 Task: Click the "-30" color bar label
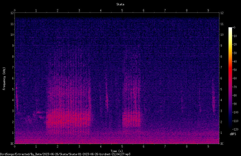click(x=234, y=53)
